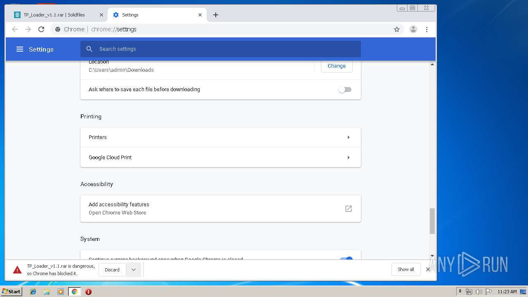
Task: Click the red Opera-like taskbar icon
Action: click(x=88, y=292)
